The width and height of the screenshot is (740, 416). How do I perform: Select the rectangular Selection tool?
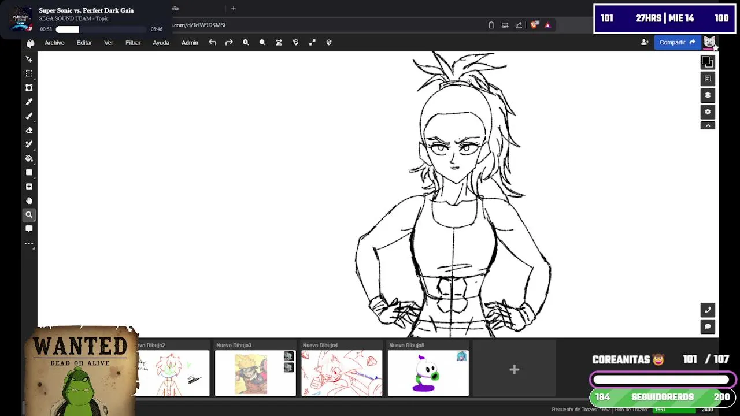29,73
